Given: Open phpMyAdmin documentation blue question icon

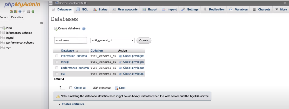Looking at the screenshot, I should click(x=20, y=11).
